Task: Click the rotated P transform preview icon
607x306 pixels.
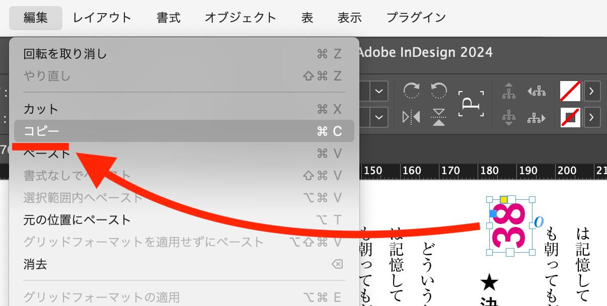Action: point(471,104)
